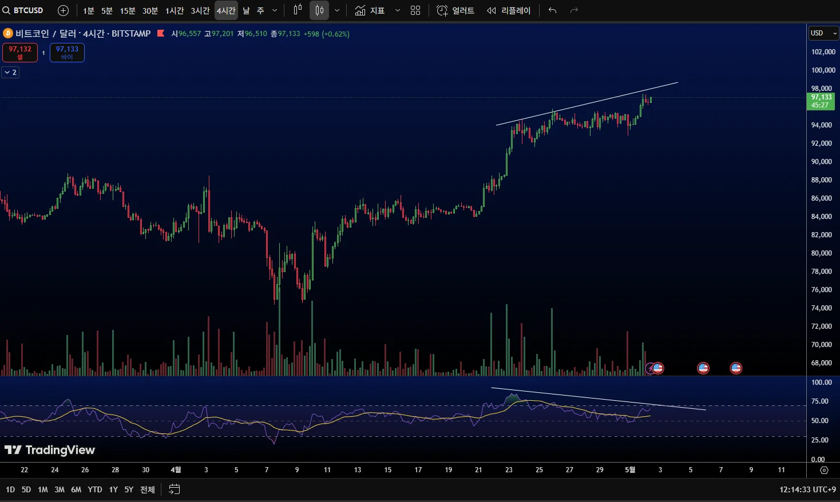Open the 12:14:33 UTC+9 timezone menu

tap(807, 489)
